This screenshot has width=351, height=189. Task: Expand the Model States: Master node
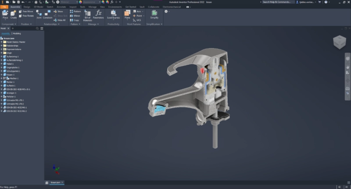1,42
